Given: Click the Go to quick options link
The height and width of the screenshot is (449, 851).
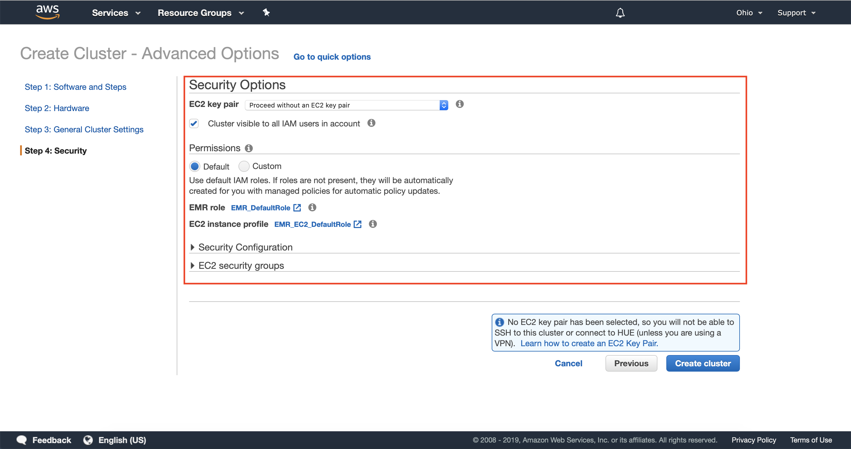Looking at the screenshot, I should pyautogui.click(x=332, y=57).
